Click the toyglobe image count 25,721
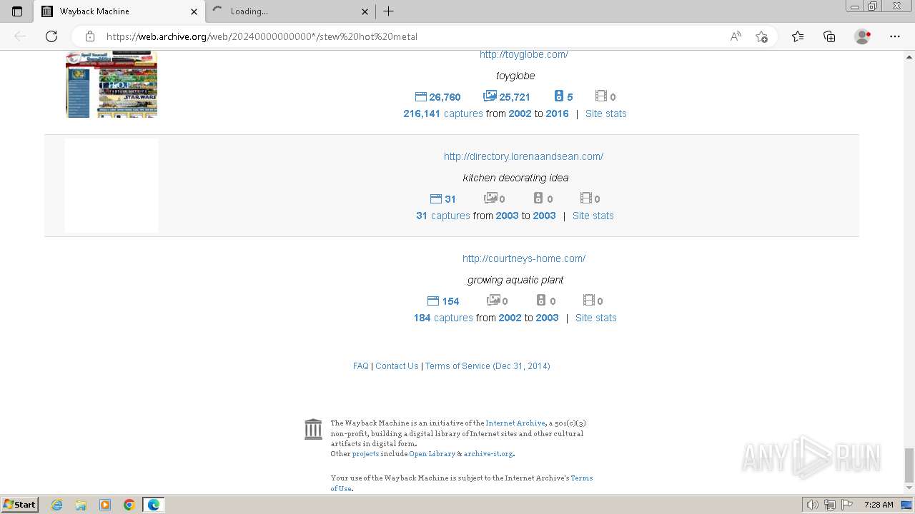 click(507, 97)
